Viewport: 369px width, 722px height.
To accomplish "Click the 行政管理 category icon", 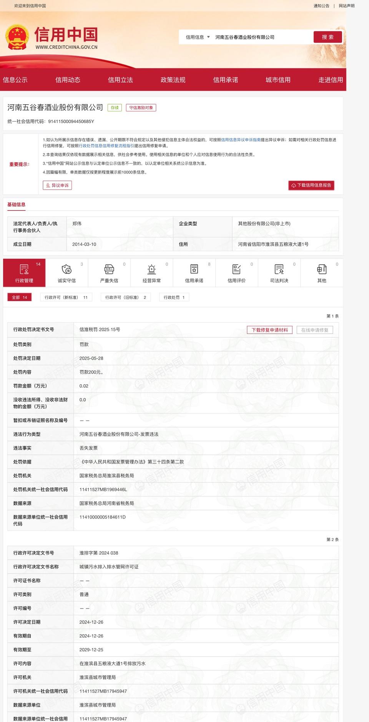I will click(24, 269).
